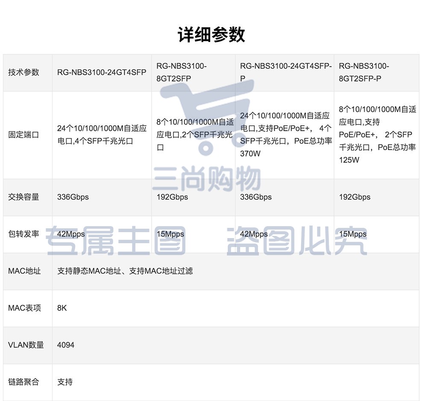Click the 24个10/100/1000M自适应电口,4个SFP千兆光口 cell
Image resolution: width=423 pixels, height=401 pixels.
click(x=102, y=135)
